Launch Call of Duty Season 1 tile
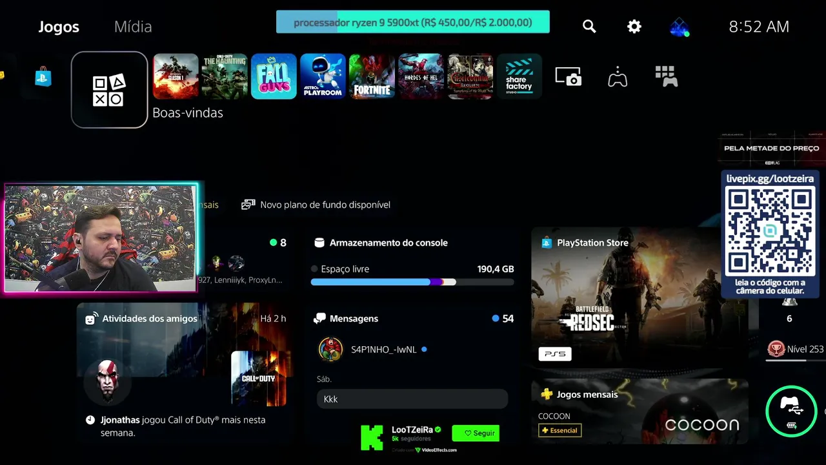Screen dimensions: 826x465 coord(176,76)
